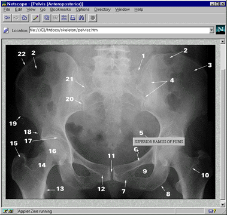Open the Directory menu

[102, 10]
